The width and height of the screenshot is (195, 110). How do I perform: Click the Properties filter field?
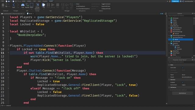pos(181,62)
